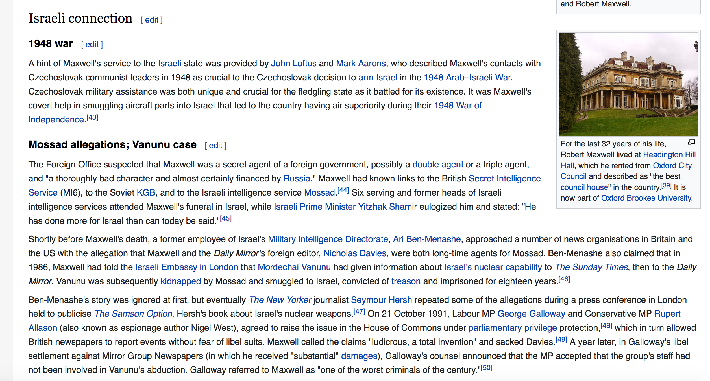Open the treason link
710x381 pixels.
(x=406, y=281)
